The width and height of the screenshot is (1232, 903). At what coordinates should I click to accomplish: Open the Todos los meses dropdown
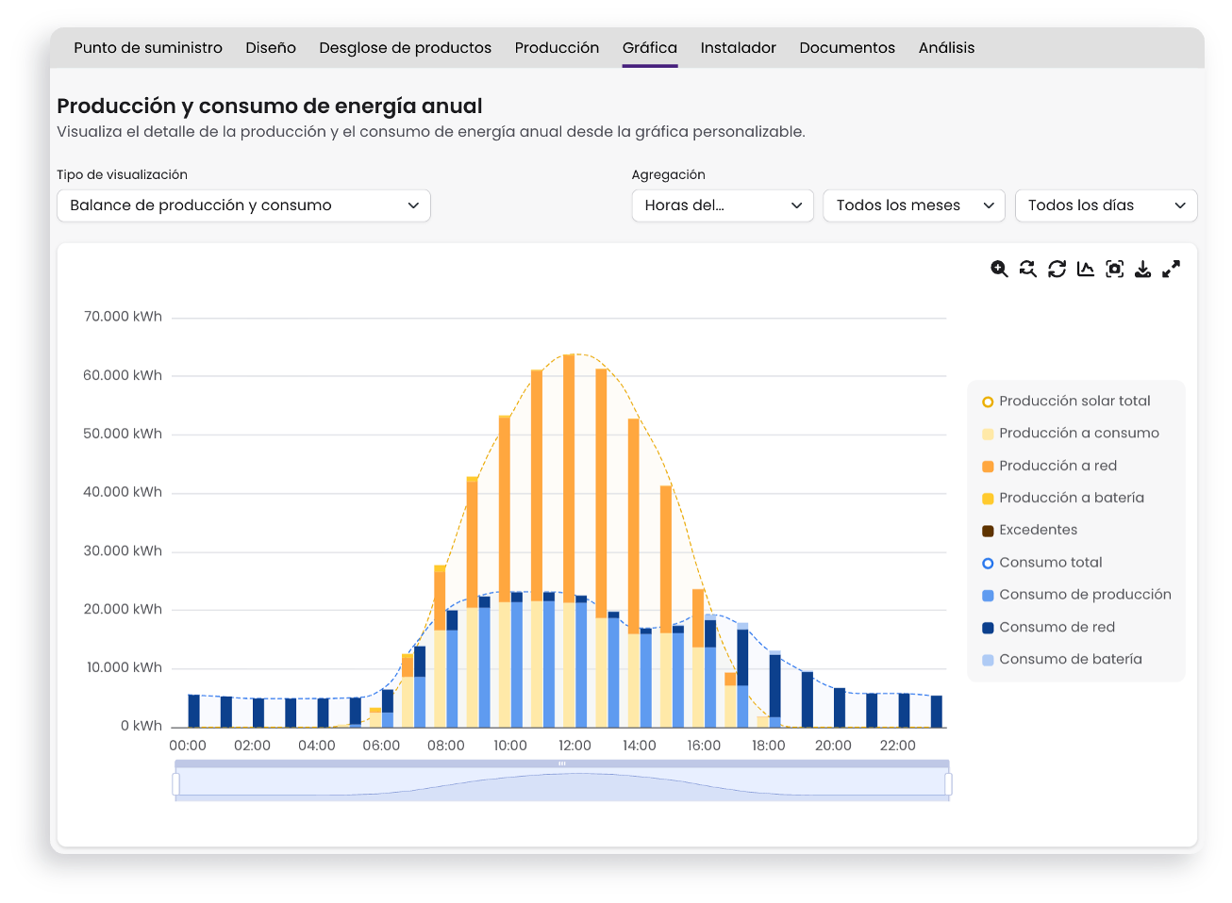[914, 205]
